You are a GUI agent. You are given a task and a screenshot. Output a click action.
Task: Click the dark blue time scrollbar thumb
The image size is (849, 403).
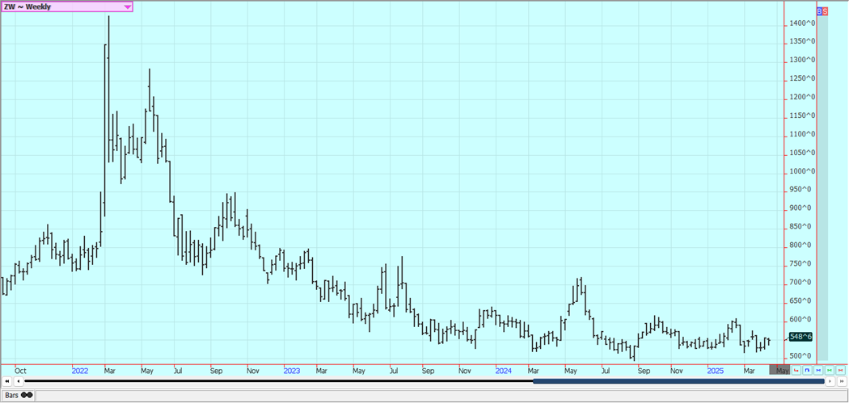tap(679, 381)
